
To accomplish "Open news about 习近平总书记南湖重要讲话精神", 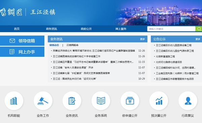I will pyautogui.click(x=93, y=62).
